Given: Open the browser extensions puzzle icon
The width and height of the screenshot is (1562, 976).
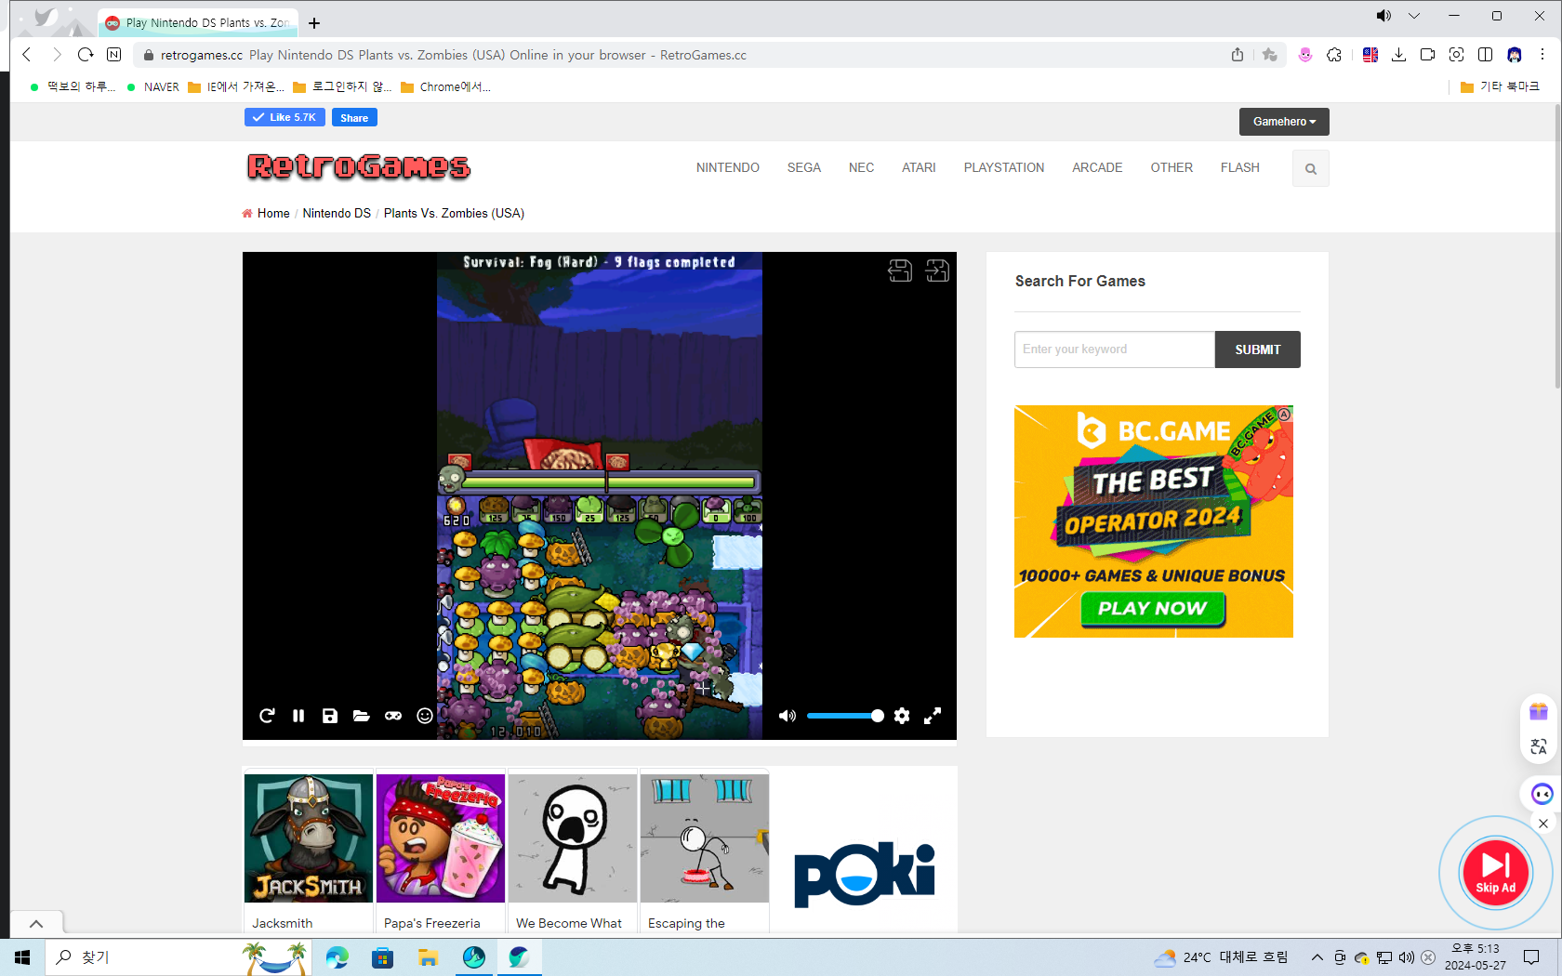Looking at the screenshot, I should [1334, 55].
